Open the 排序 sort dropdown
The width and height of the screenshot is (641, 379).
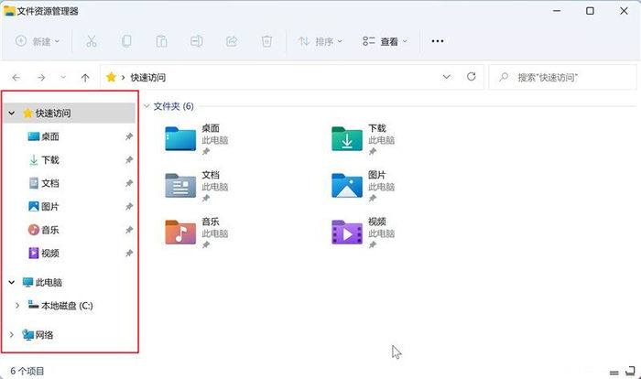(320, 41)
